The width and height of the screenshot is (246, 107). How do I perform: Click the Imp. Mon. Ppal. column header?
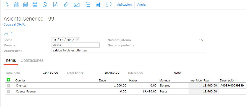200,81
